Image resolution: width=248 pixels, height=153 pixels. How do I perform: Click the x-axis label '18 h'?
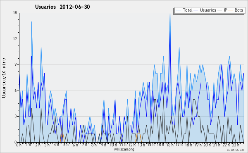tap(189, 145)
